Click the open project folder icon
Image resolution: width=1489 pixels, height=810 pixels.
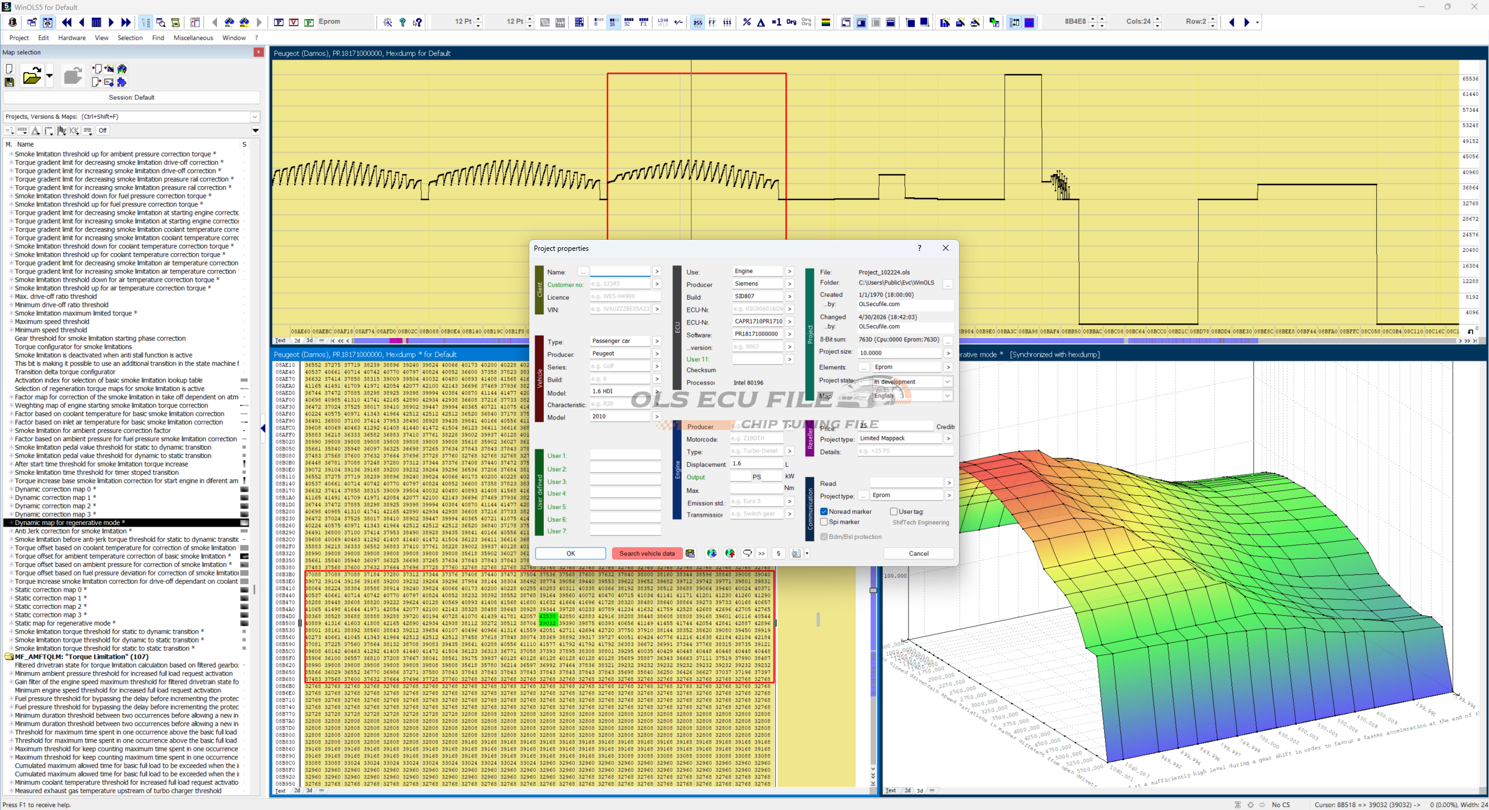pos(32,76)
